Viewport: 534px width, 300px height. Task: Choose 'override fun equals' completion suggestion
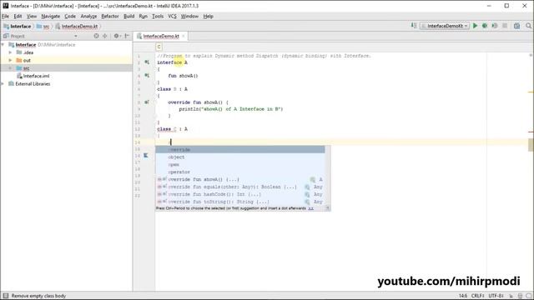[240, 187]
